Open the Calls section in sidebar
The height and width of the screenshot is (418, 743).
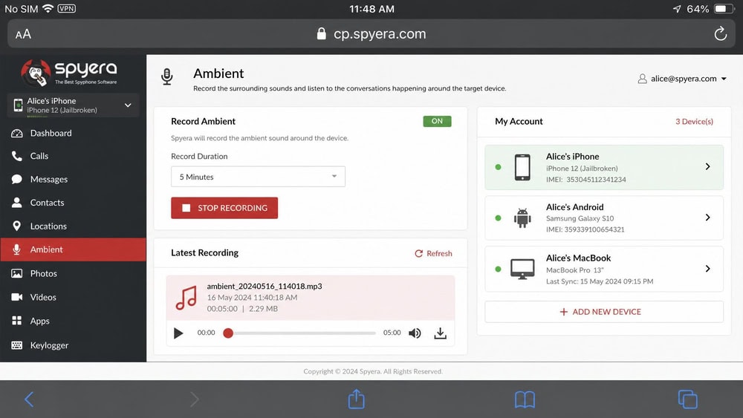[73, 156]
